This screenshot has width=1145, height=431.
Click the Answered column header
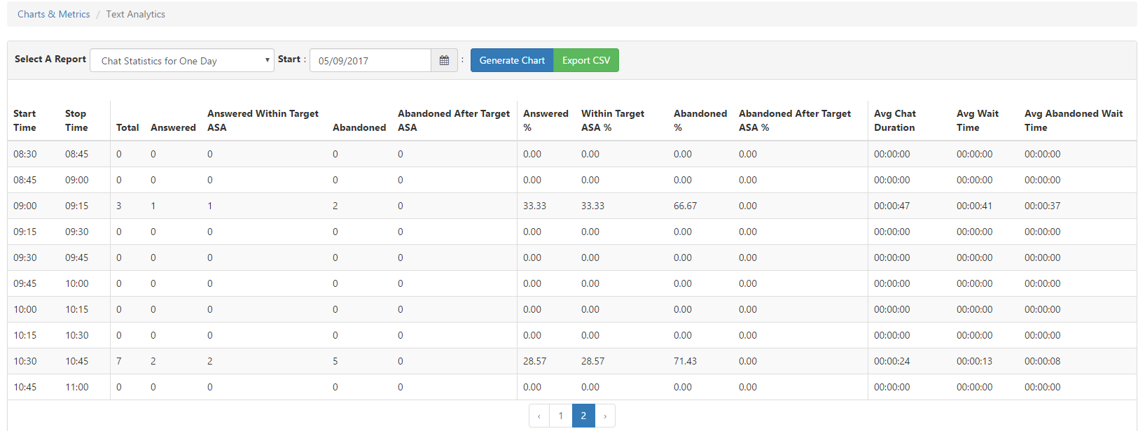point(173,127)
